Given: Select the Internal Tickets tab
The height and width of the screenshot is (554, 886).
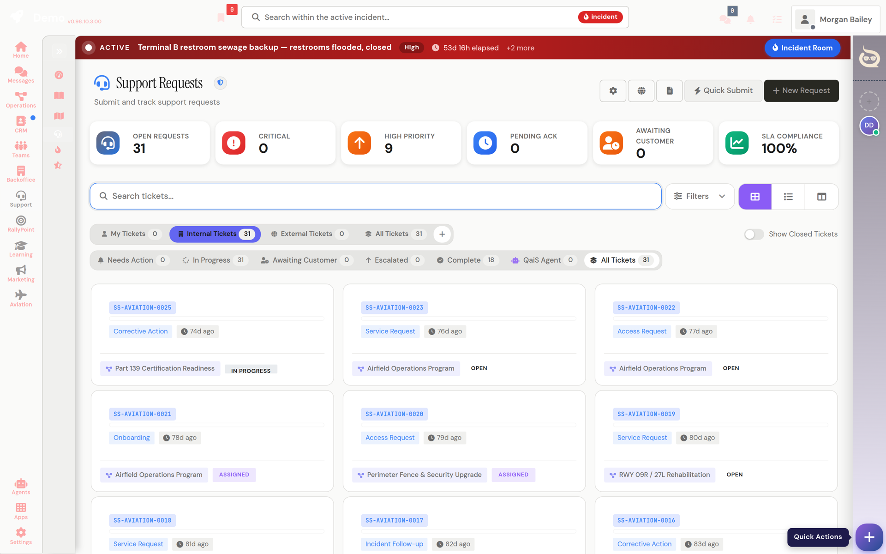Looking at the screenshot, I should point(215,234).
